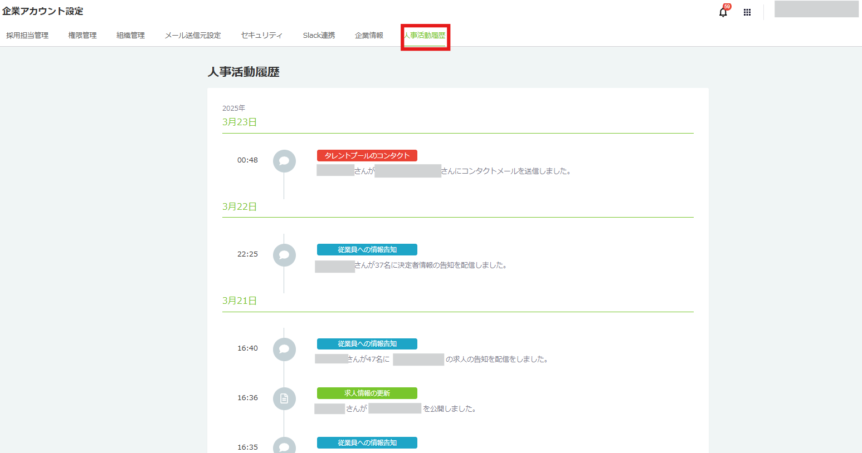Open the apps grid menu icon
Image resolution: width=862 pixels, height=453 pixels.
(747, 12)
